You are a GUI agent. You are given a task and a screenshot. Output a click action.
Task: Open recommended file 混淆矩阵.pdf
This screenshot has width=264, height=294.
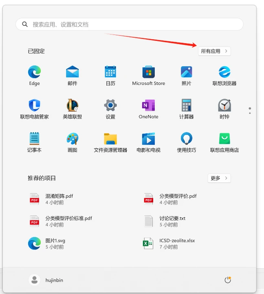point(51,199)
